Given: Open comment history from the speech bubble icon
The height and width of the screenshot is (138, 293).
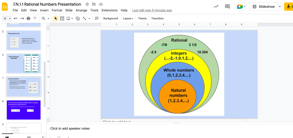Looking at the screenshot, I should (x=227, y=7).
